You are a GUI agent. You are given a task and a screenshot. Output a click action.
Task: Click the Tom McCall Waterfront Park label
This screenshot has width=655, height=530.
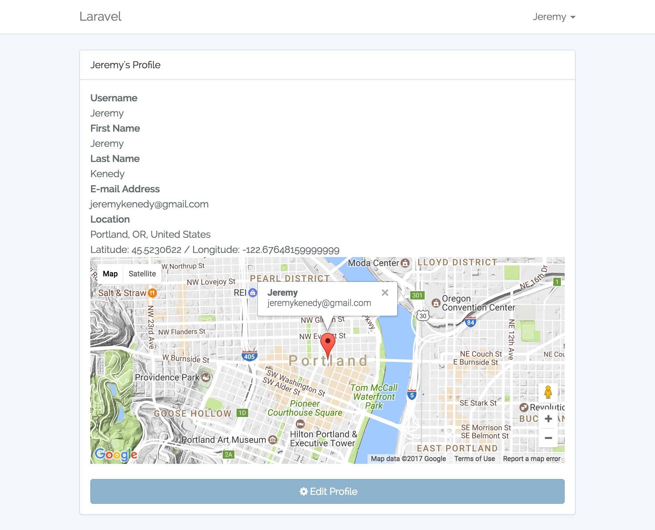click(374, 397)
